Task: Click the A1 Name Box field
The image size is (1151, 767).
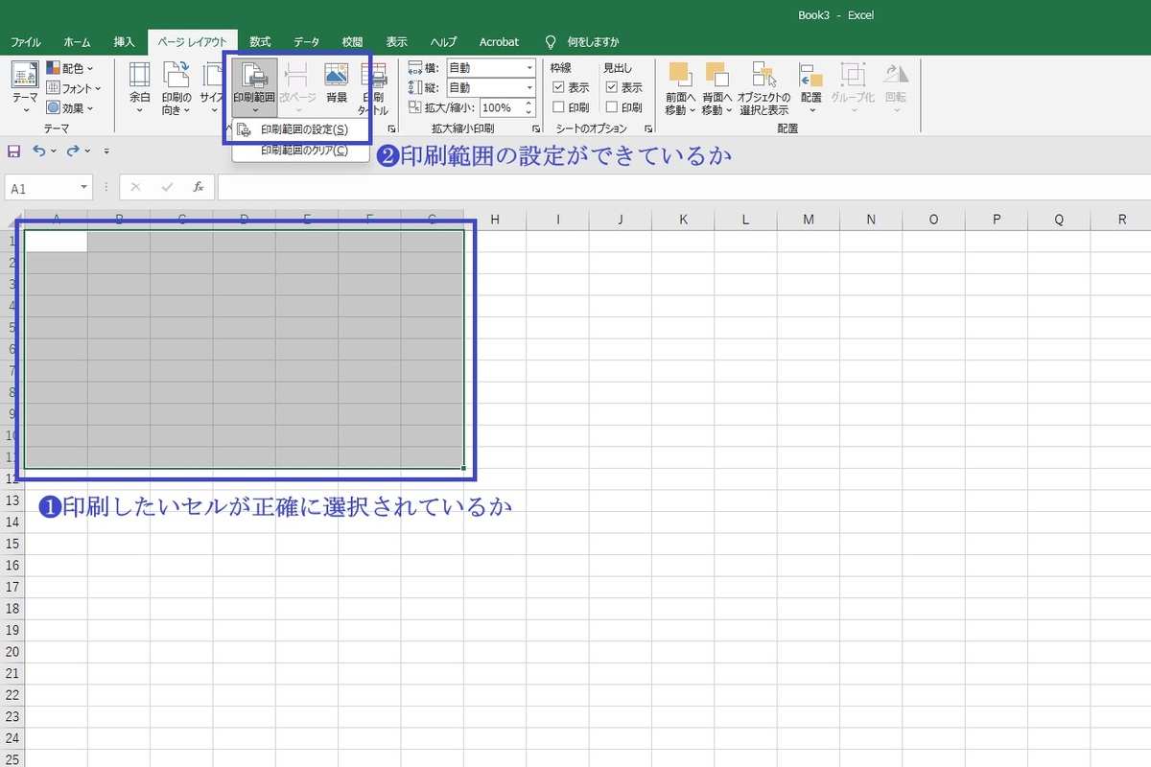Action: (43, 189)
